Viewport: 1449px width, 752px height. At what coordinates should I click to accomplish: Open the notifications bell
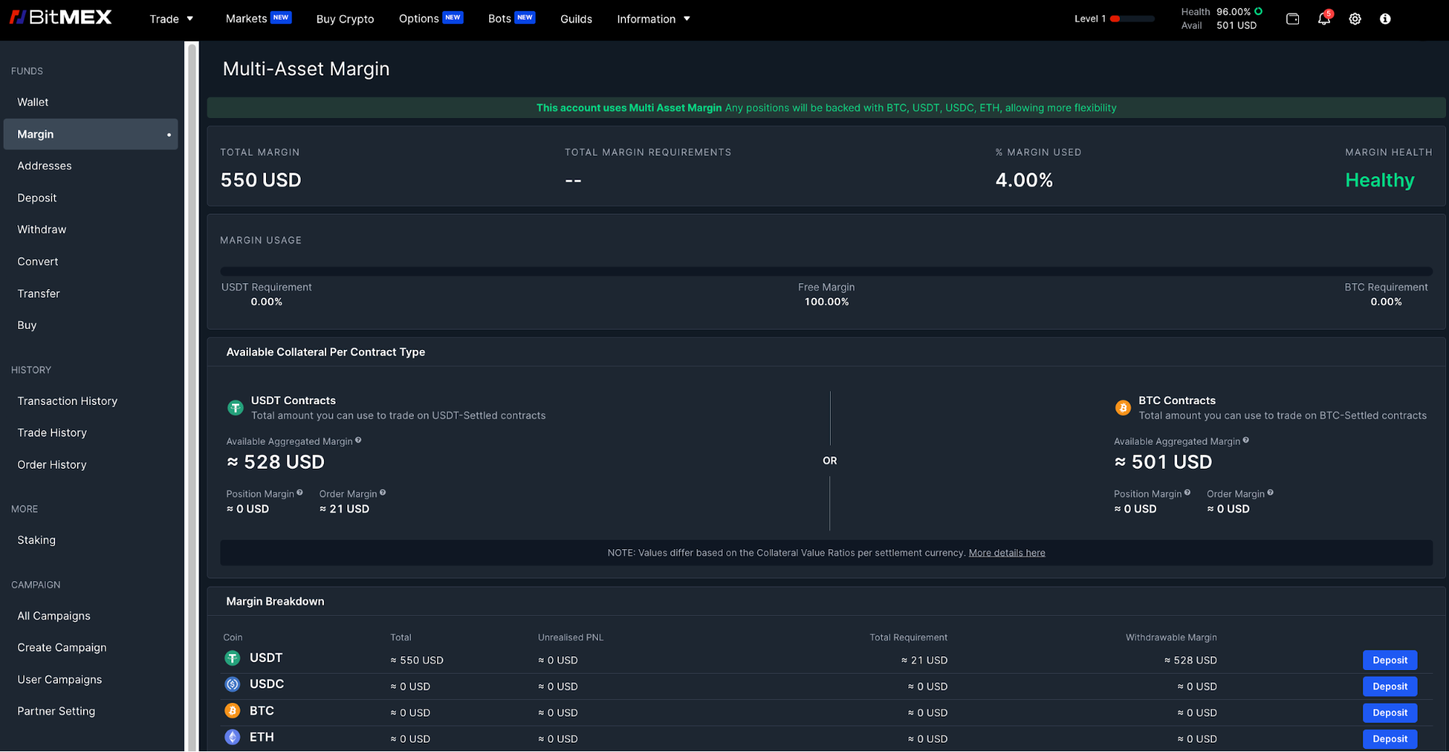point(1324,19)
